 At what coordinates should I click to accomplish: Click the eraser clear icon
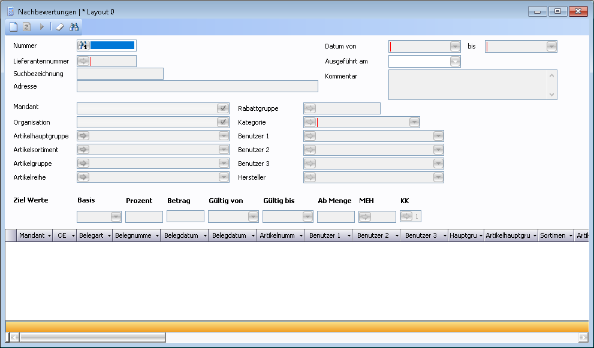(59, 27)
